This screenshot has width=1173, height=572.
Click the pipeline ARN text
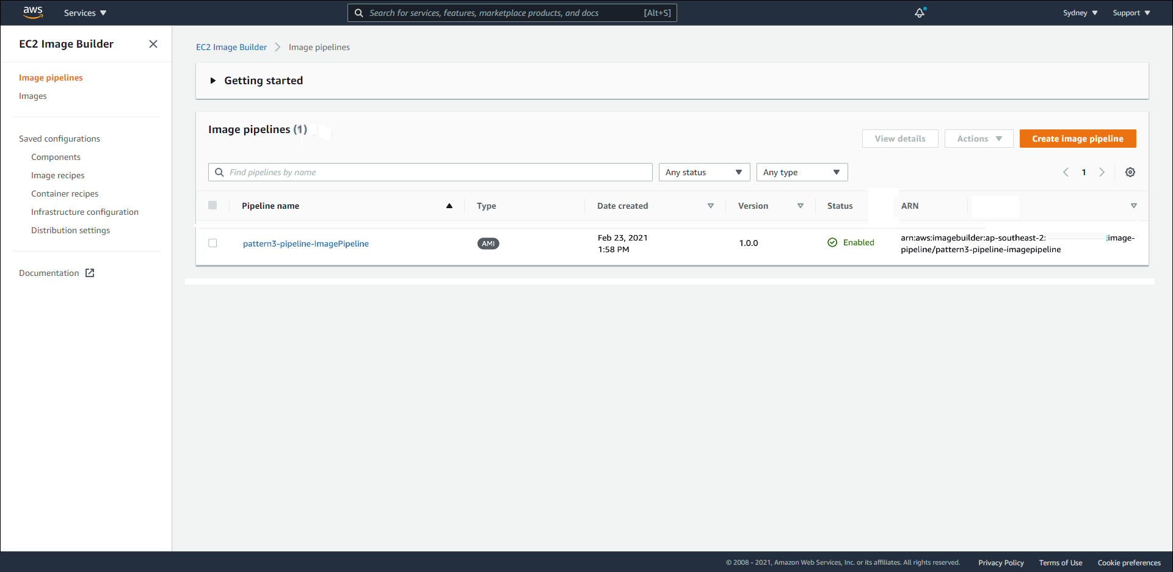point(1018,244)
